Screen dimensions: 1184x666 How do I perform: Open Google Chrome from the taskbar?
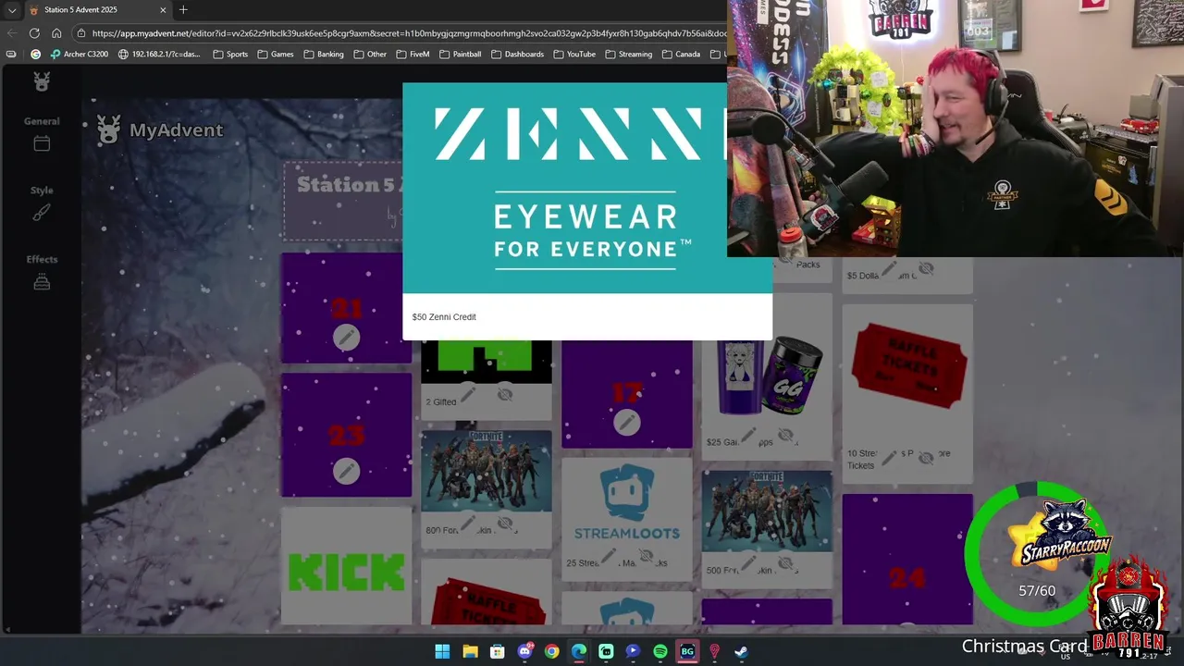[551, 651]
